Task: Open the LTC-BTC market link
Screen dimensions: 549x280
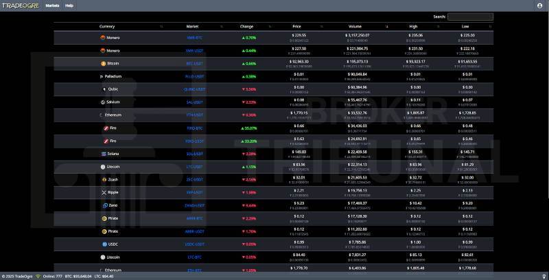Action: tap(195, 257)
